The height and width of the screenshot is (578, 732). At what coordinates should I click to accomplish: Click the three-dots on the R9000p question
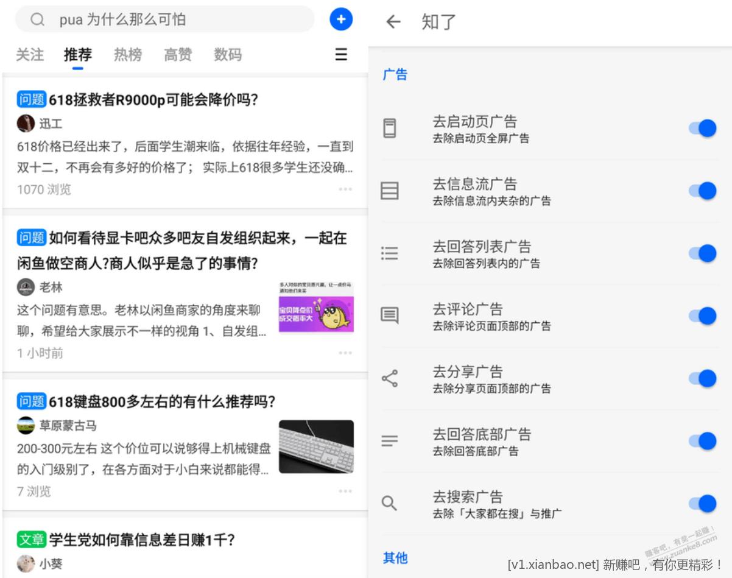coord(345,189)
